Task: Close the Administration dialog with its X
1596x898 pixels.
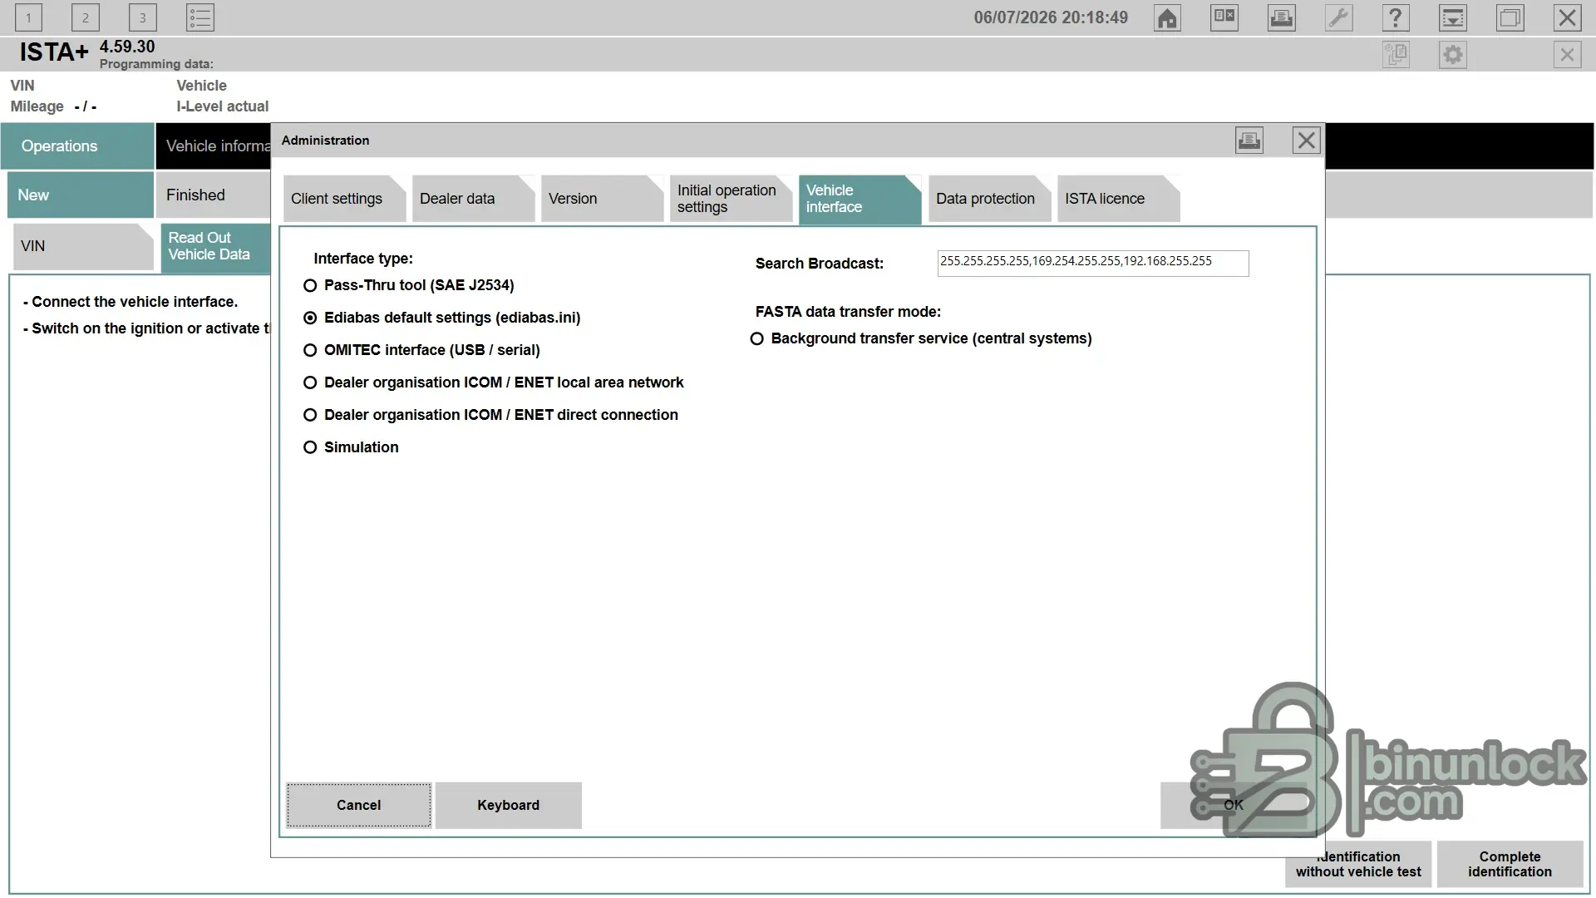Action: click(1307, 141)
